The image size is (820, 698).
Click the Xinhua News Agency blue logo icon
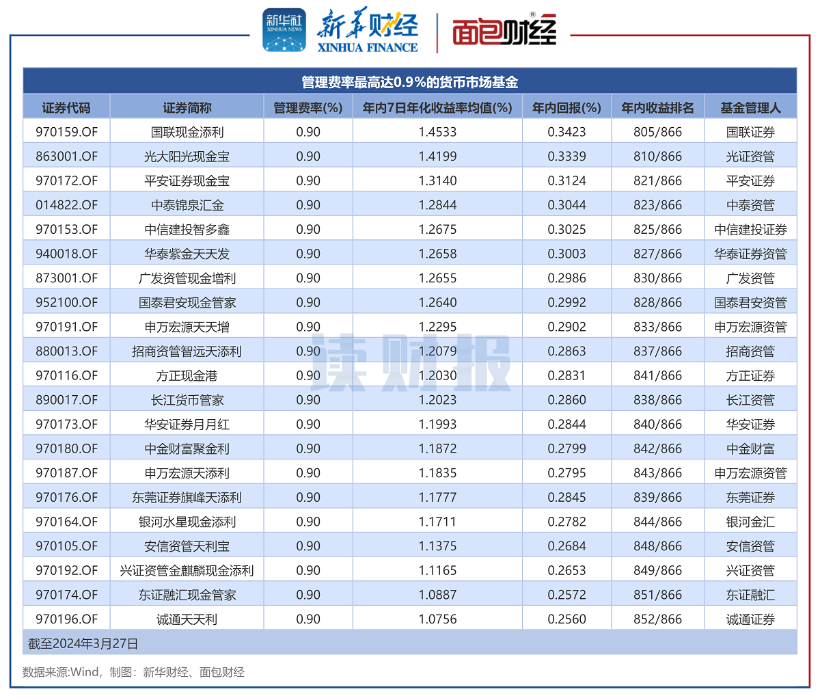(x=284, y=31)
